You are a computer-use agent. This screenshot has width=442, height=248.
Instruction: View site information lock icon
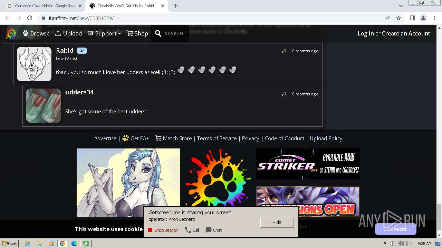[x=43, y=18]
